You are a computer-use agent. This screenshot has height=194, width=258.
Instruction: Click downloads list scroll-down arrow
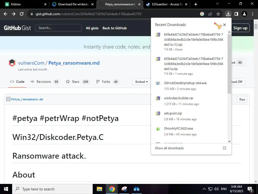(x=229, y=141)
